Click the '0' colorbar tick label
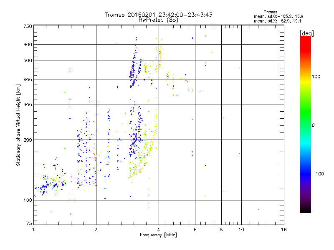The image size is (334, 250). 313,125
